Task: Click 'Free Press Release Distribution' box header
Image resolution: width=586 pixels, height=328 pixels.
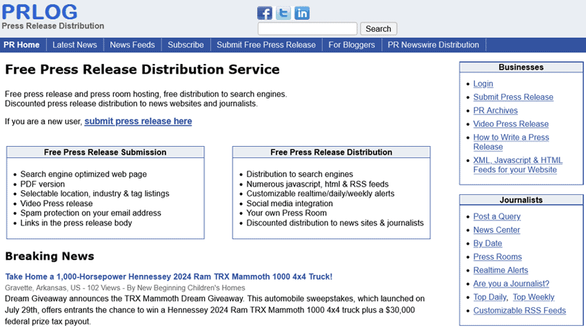Action: pyautogui.click(x=332, y=152)
